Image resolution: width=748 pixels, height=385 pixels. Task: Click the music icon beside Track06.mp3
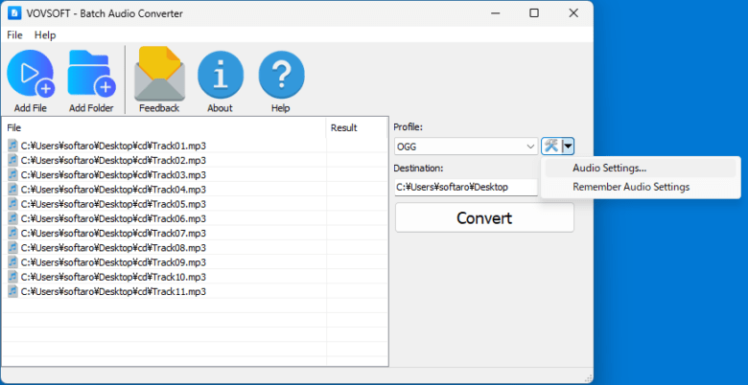(x=12, y=218)
